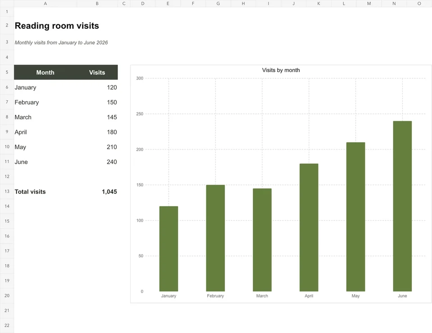Click the 'June' x-axis label in chart
This screenshot has width=432, height=333.
(x=402, y=296)
